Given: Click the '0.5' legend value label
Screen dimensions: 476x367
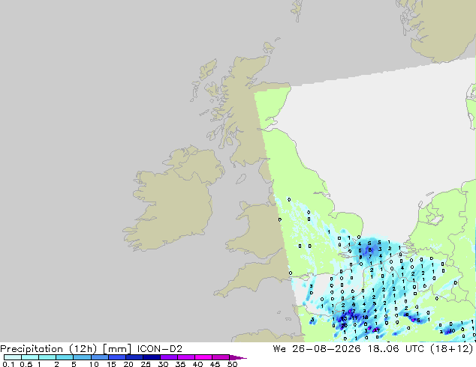Looking at the screenshot, I should [x=26, y=364].
